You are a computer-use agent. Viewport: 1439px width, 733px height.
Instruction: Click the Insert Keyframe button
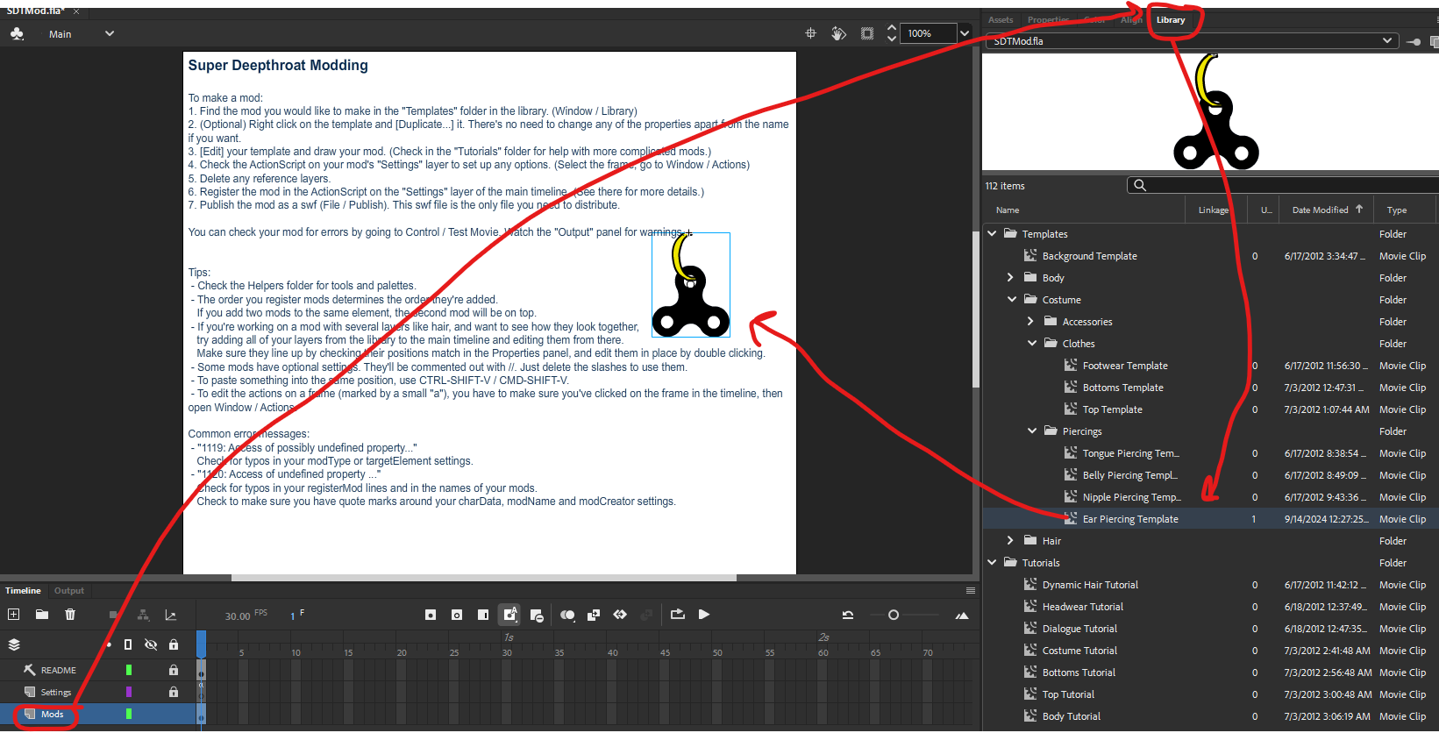430,616
